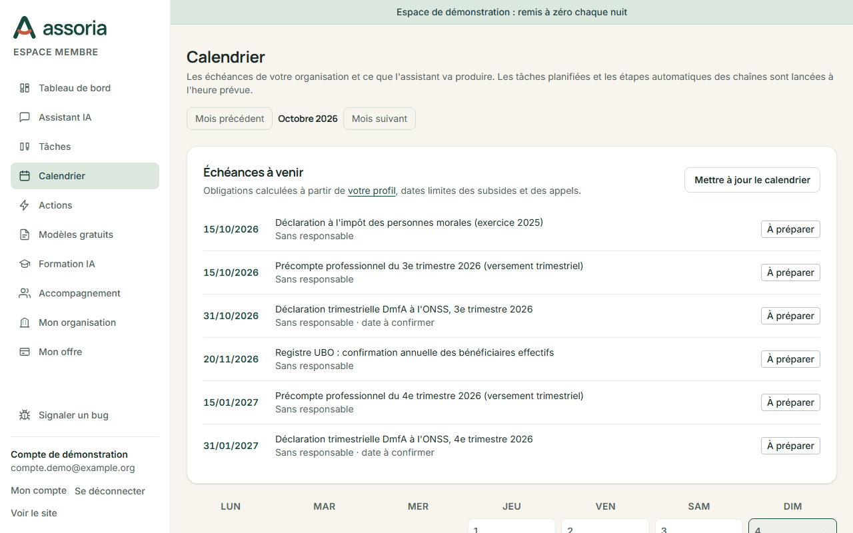Go to the Mon offre section

[85, 352]
